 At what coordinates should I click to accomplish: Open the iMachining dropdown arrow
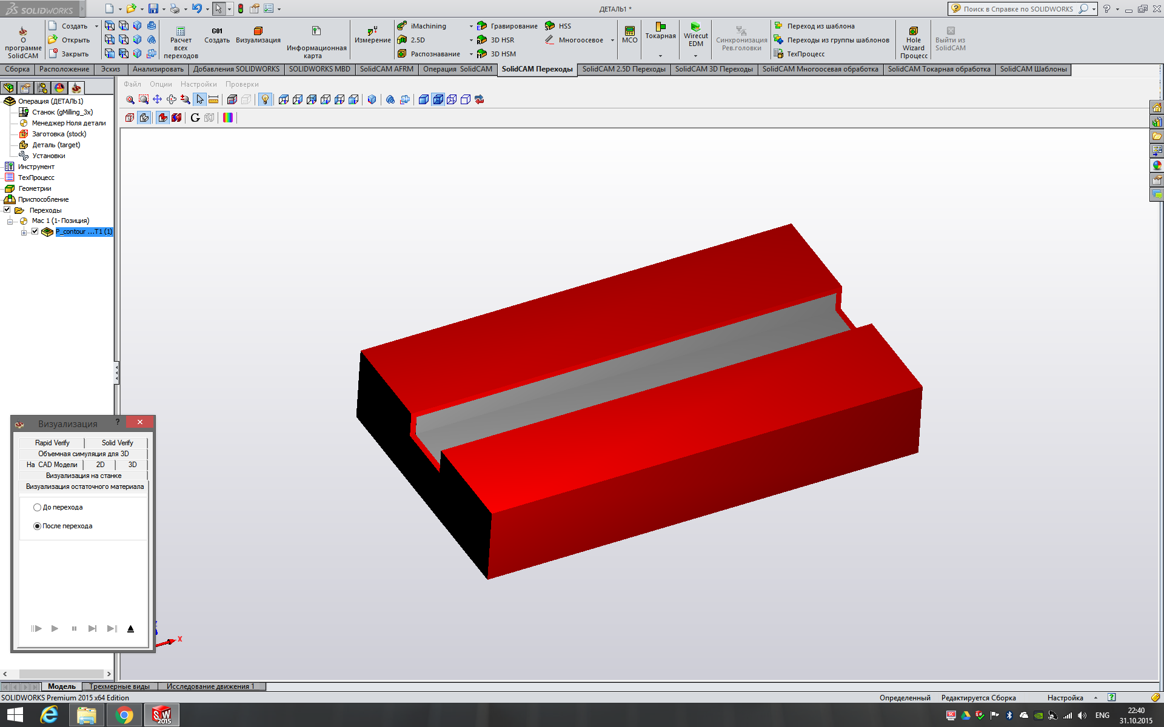(471, 26)
